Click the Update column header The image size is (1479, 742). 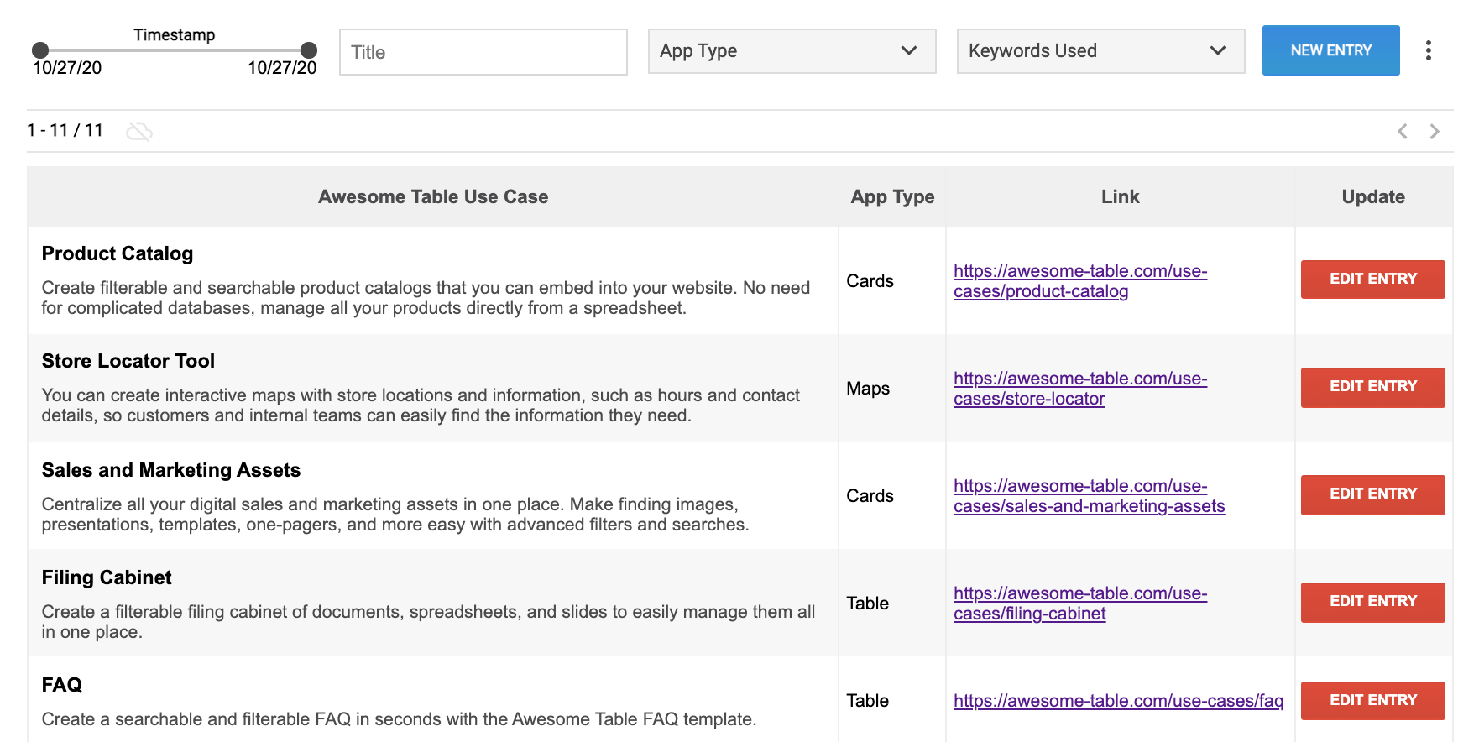click(x=1372, y=196)
